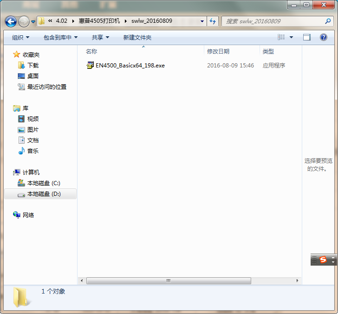
Task: Go back with the blue Back arrow
Action: pos(11,21)
